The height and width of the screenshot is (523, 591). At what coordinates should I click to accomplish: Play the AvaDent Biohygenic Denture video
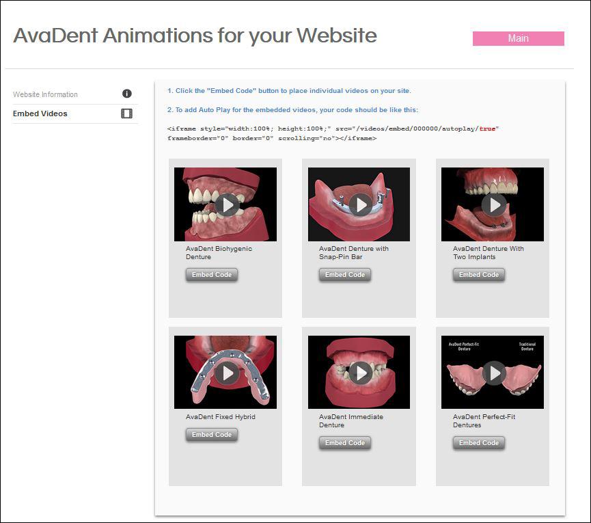[228, 204]
